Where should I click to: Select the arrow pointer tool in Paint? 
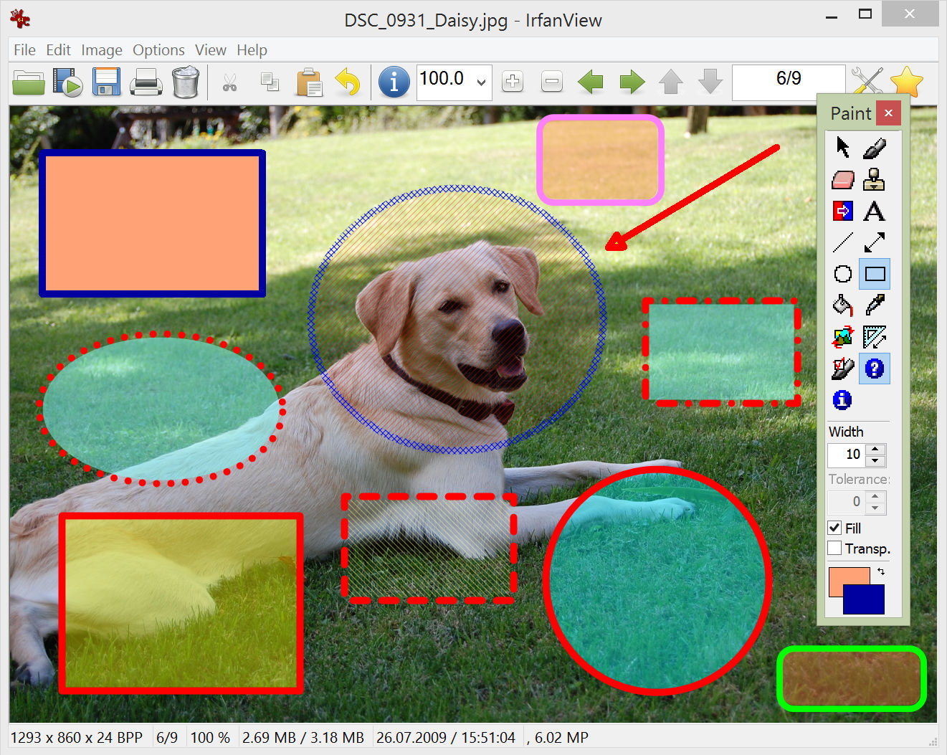(x=843, y=148)
